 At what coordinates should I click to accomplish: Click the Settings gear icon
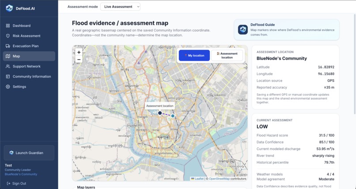pyautogui.click(x=8, y=87)
